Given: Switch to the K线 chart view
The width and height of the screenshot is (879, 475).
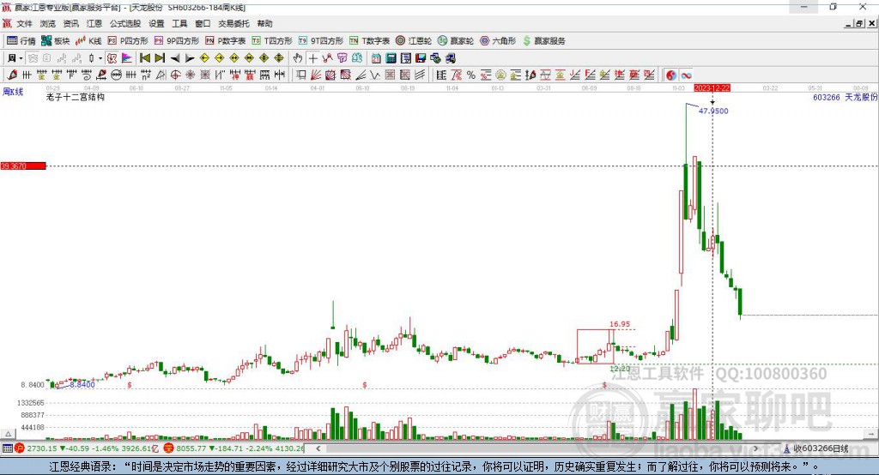Looking at the screenshot, I should pos(88,41).
